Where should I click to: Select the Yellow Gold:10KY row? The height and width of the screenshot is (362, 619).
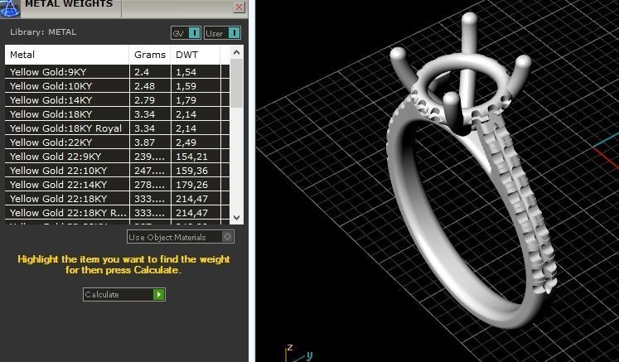(117, 86)
